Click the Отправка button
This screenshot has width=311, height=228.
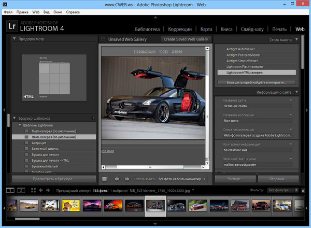tap(278, 179)
